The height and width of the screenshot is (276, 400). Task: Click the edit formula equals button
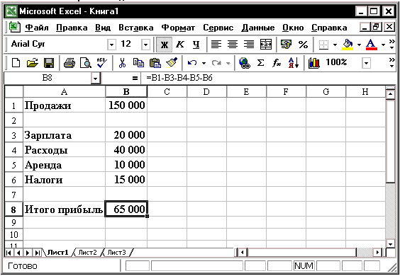pos(135,78)
